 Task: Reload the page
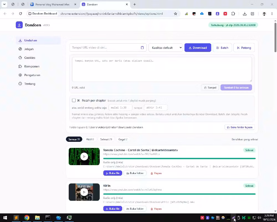coord(20,14)
